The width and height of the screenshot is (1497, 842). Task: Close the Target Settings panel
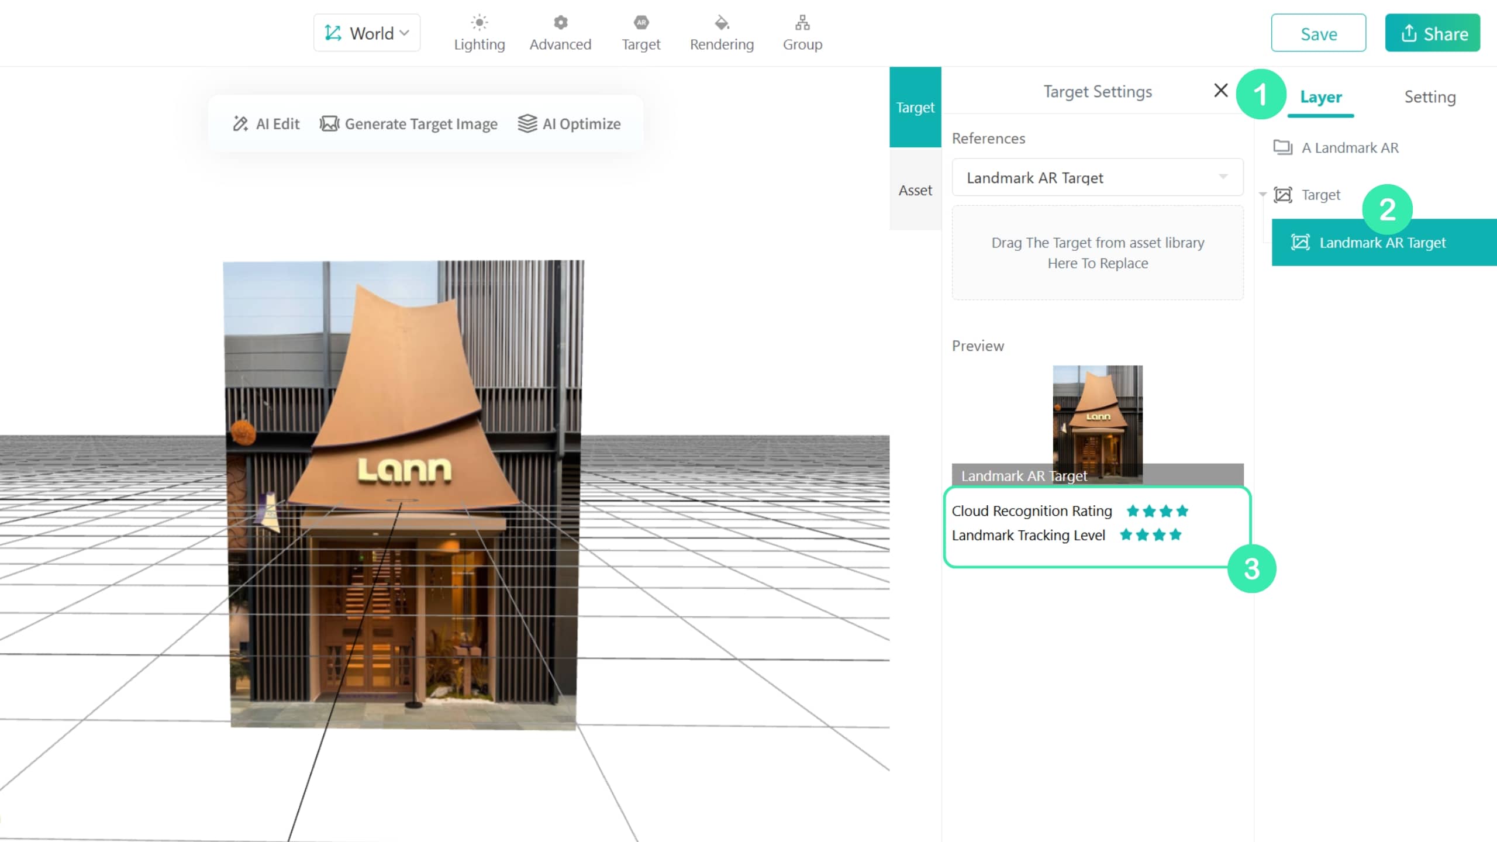click(1220, 91)
